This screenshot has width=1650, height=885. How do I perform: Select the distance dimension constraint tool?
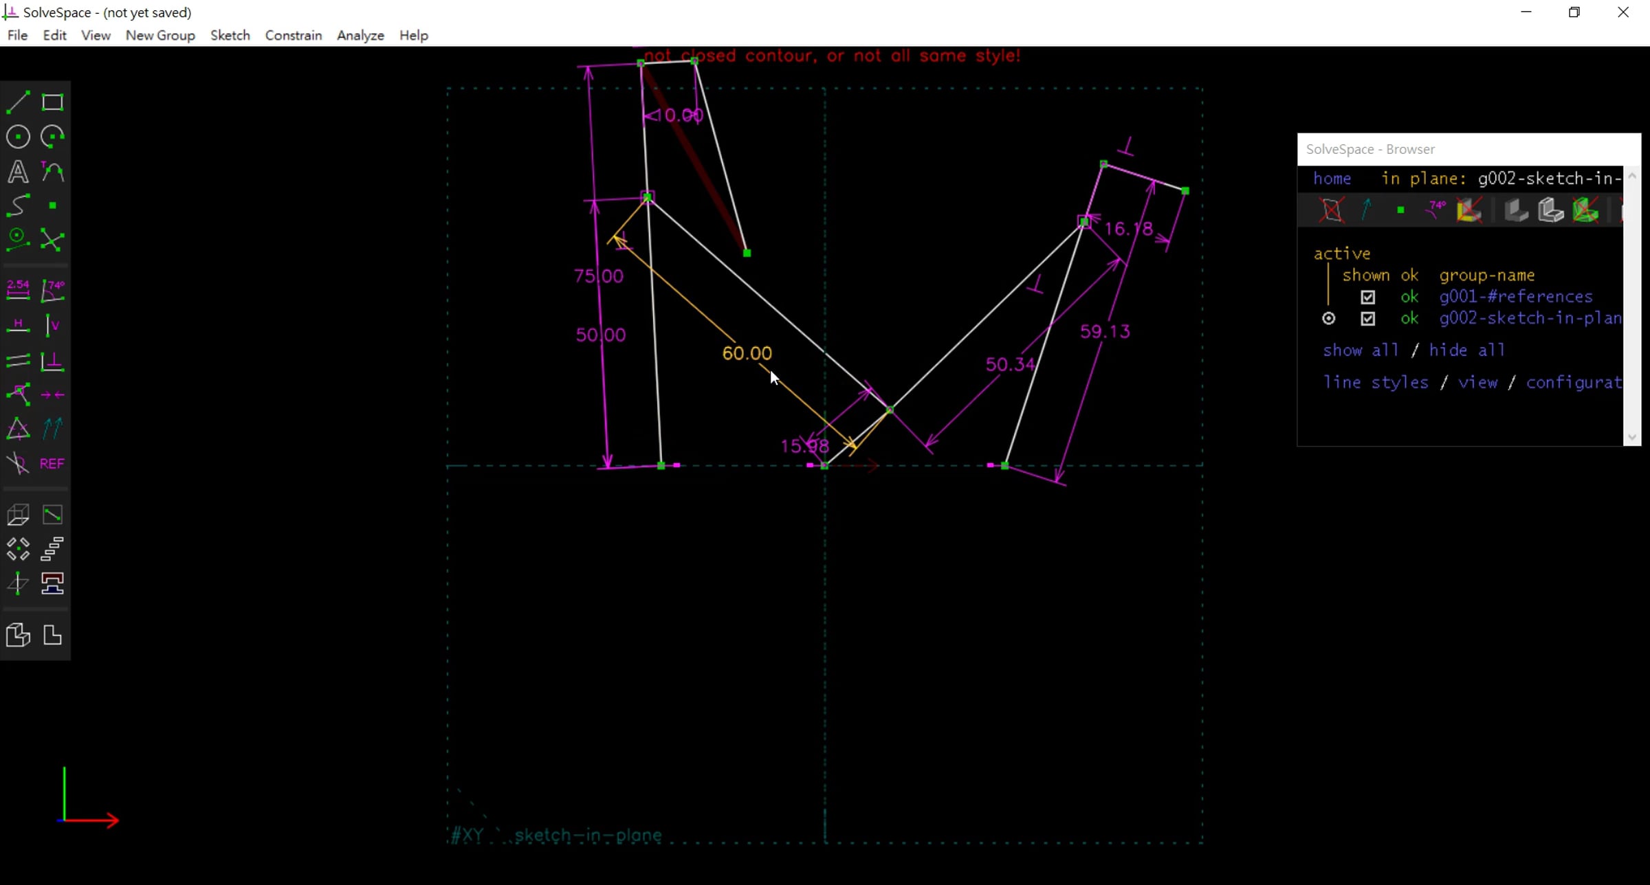pos(18,291)
